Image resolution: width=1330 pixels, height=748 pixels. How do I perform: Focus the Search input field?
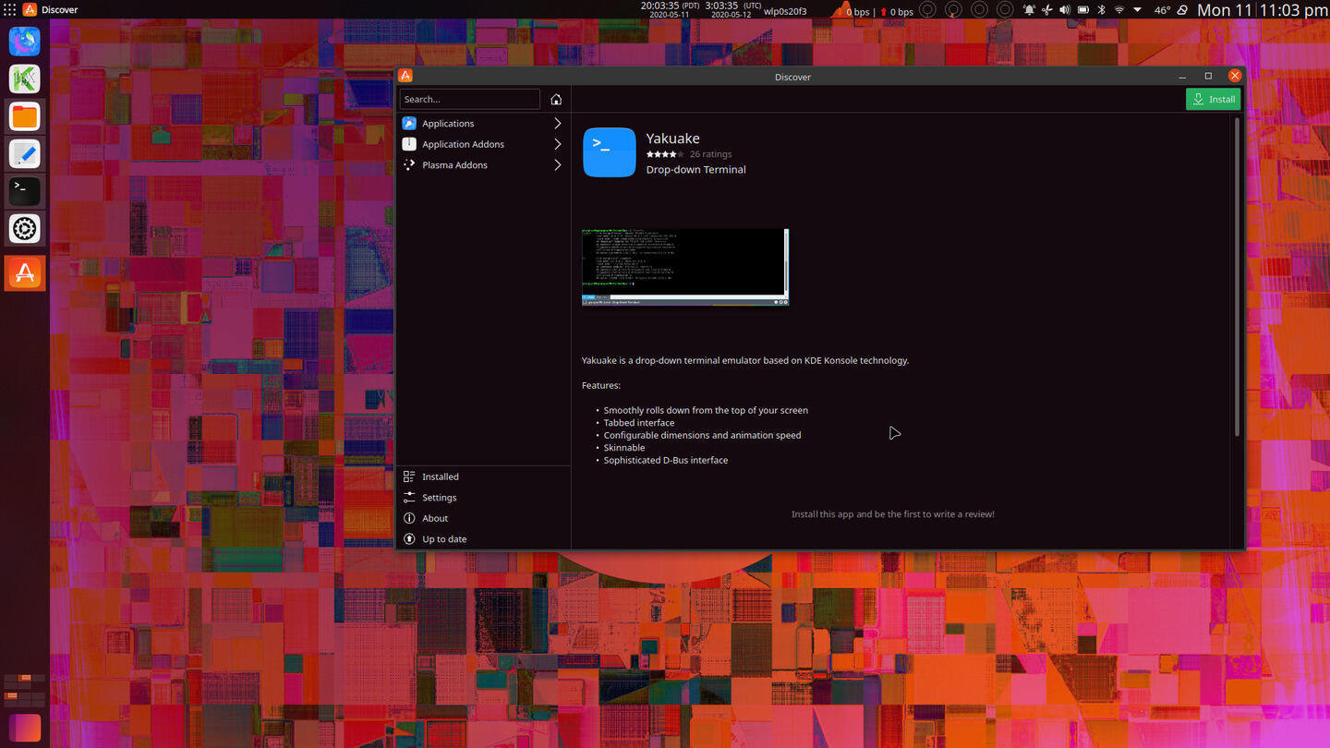pos(470,99)
